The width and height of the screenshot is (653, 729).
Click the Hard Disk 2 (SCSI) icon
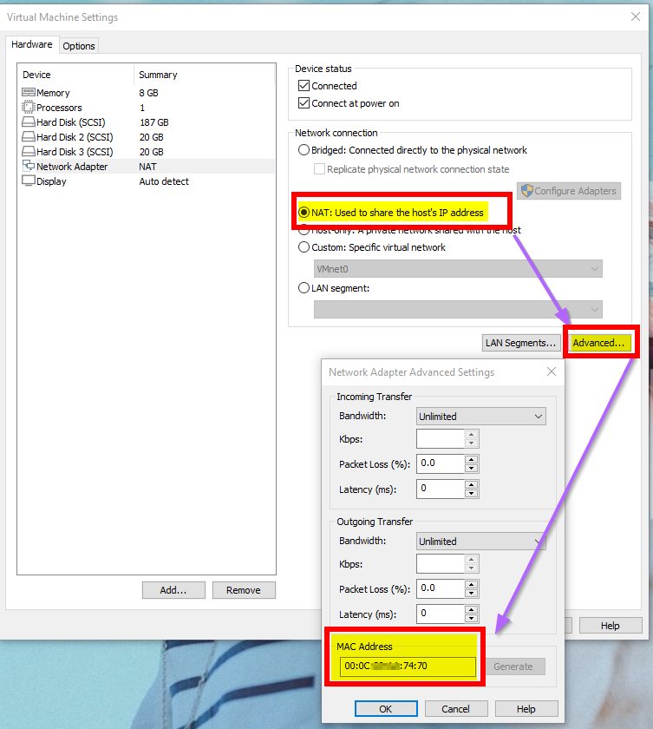click(29, 137)
